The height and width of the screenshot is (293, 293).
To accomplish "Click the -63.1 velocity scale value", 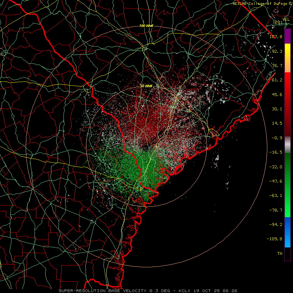I will tap(276, 196).
